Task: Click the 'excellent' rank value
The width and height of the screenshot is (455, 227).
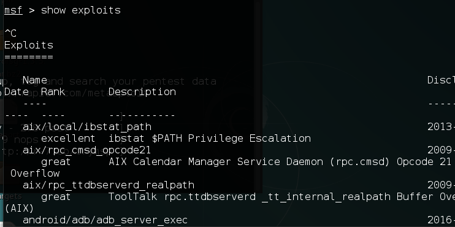Action: tap(68, 139)
